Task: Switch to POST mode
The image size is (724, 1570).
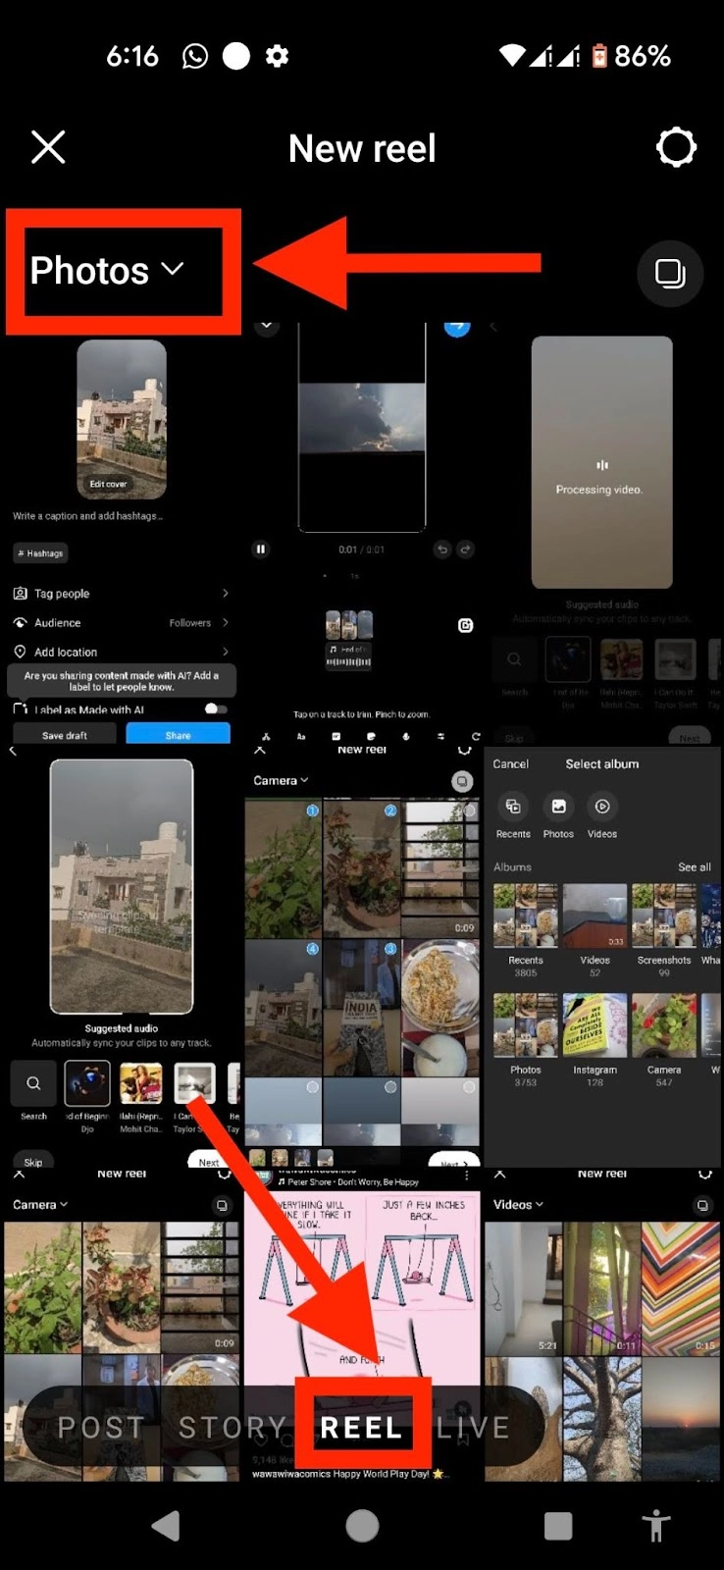Action: (101, 1428)
